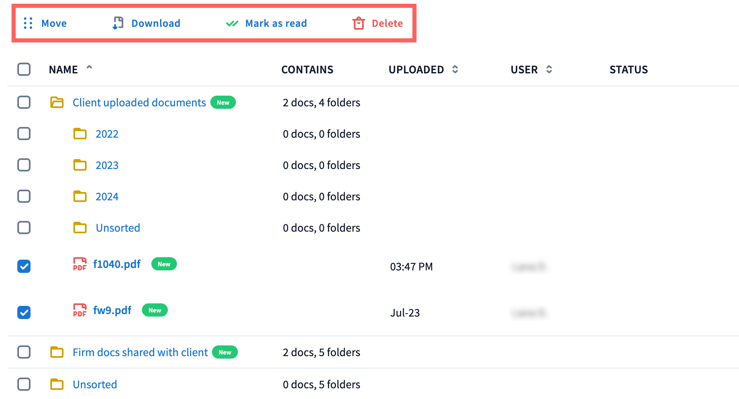739x399 pixels.
Task: Uncheck the f1040.pdf checkbox
Action: [24, 266]
